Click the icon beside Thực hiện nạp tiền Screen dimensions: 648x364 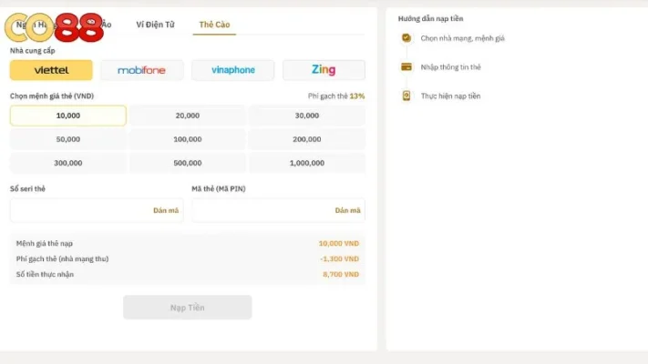(406, 96)
